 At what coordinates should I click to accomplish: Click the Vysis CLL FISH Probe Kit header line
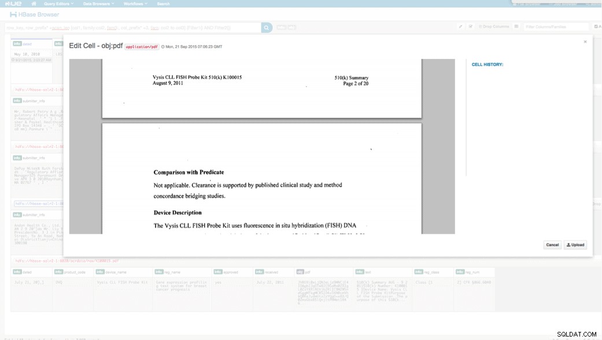[197, 77]
